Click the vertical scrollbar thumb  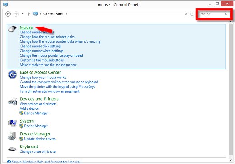point(230,89)
